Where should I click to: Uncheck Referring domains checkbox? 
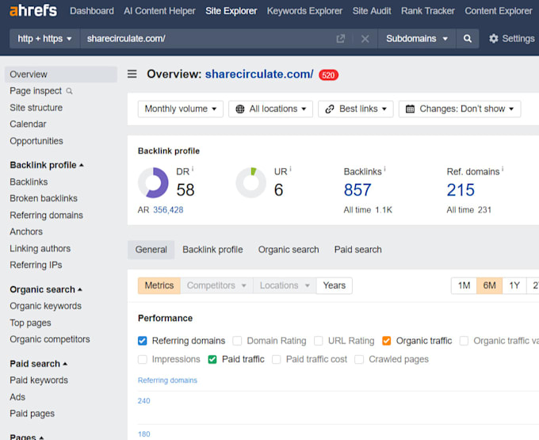143,341
